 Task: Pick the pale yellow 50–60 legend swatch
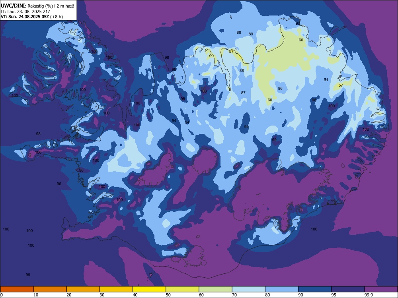pos(182,289)
